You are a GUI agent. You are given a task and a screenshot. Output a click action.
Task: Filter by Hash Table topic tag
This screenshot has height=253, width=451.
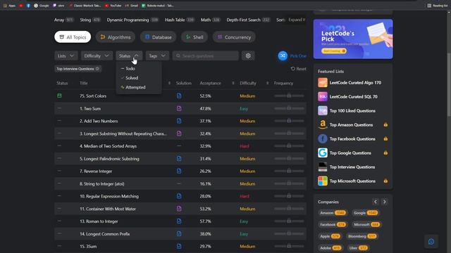[x=180, y=20]
